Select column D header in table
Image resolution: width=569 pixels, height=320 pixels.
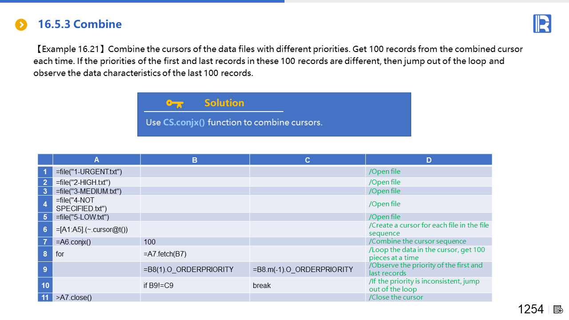coord(429,160)
